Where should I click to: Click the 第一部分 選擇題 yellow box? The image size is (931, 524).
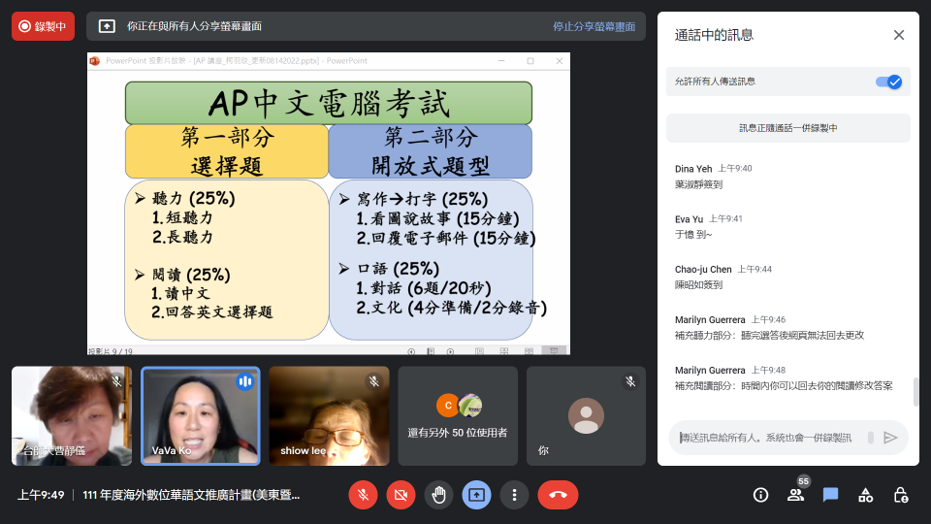pyautogui.click(x=226, y=151)
